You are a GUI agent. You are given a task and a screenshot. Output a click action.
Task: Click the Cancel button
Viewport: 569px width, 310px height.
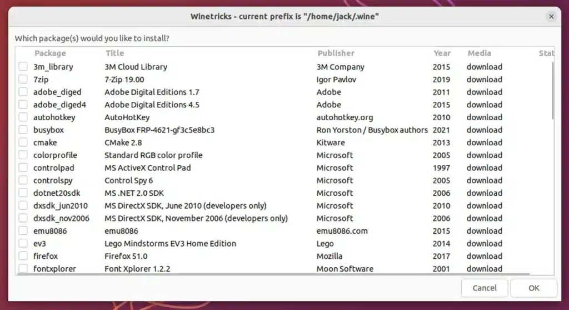(x=485, y=288)
